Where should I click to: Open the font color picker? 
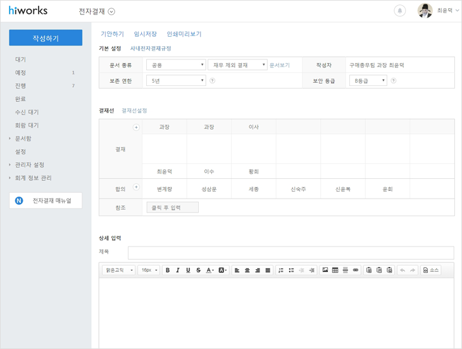coord(209,270)
